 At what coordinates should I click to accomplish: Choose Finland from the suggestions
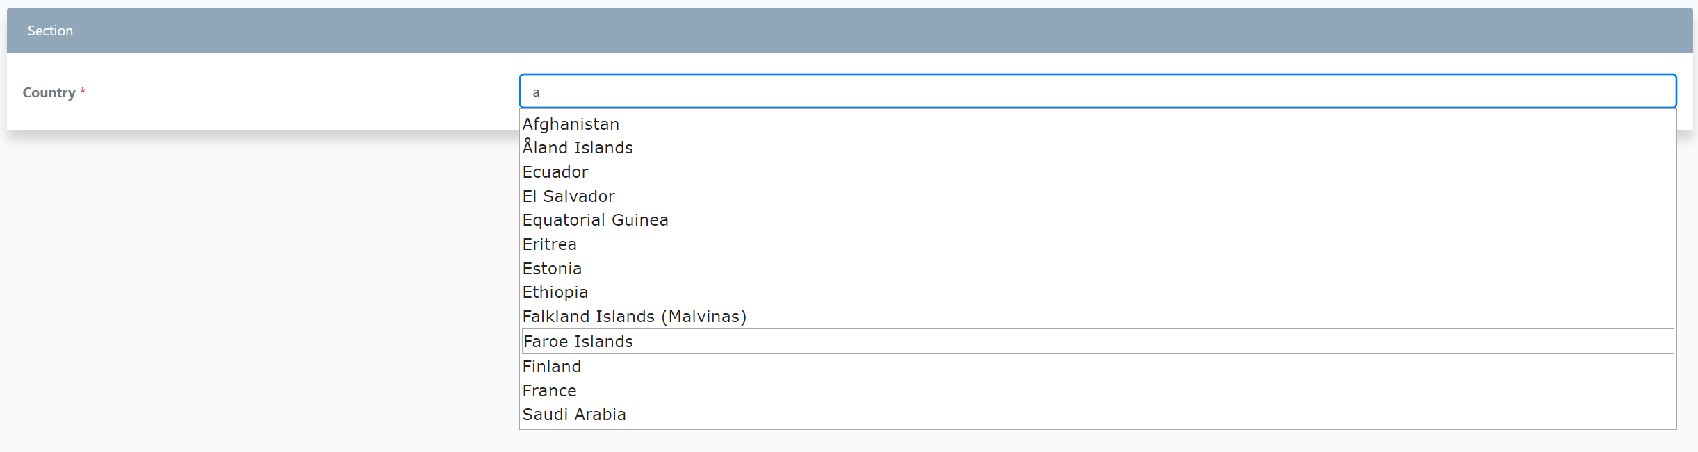pos(551,367)
